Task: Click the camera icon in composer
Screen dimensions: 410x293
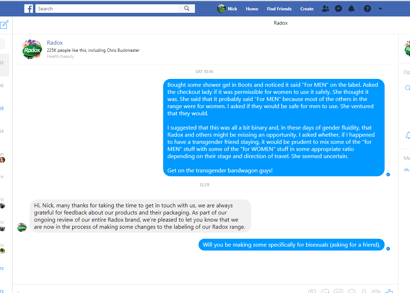Action: 376,291
